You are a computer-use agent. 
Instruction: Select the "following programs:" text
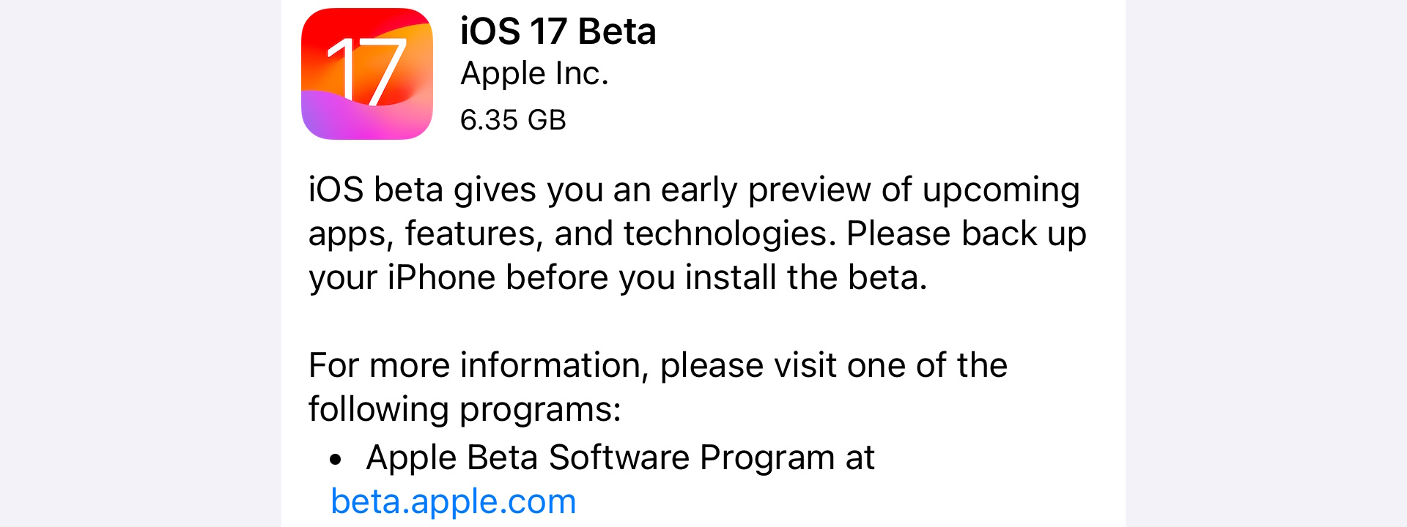464,408
